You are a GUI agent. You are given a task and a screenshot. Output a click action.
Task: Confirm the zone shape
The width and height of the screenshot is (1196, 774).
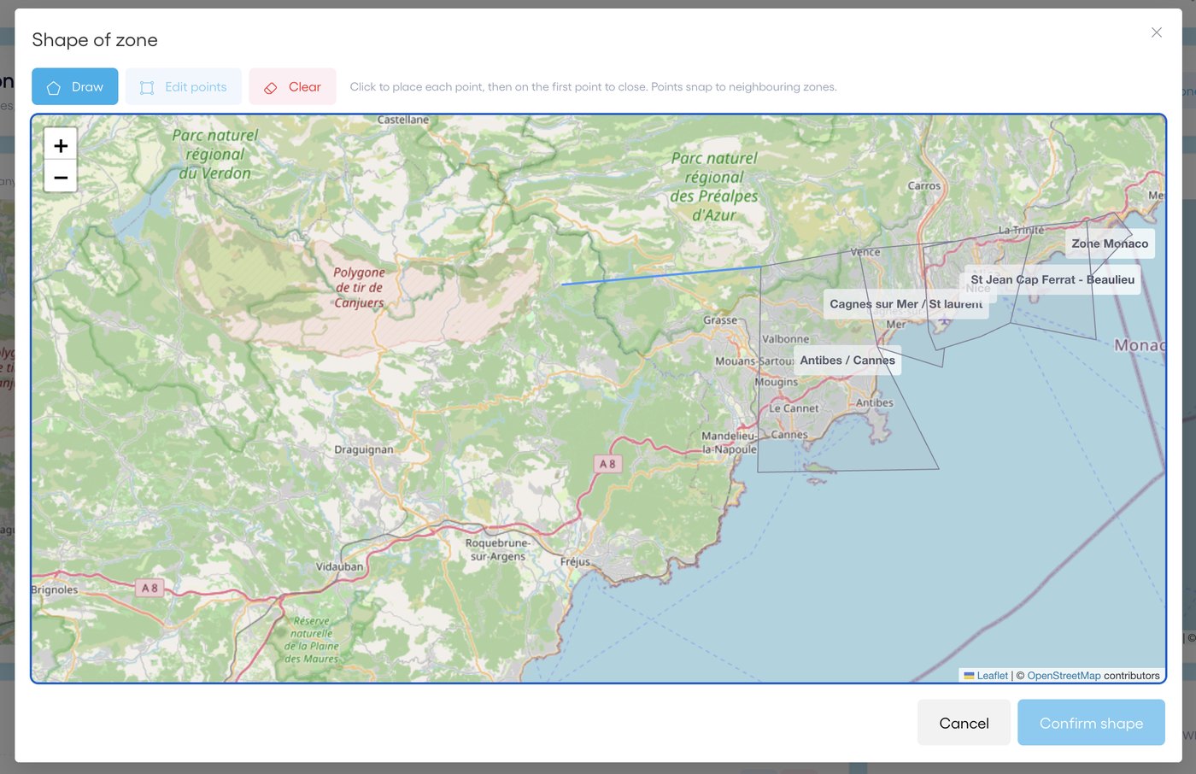click(1091, 723)
